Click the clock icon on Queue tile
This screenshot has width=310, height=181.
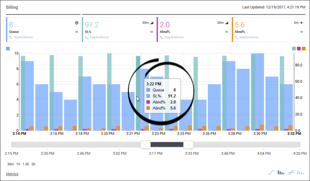click(77, 23)
